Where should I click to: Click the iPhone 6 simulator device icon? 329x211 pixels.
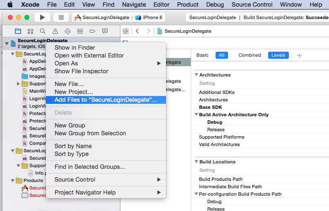[138, 17]
